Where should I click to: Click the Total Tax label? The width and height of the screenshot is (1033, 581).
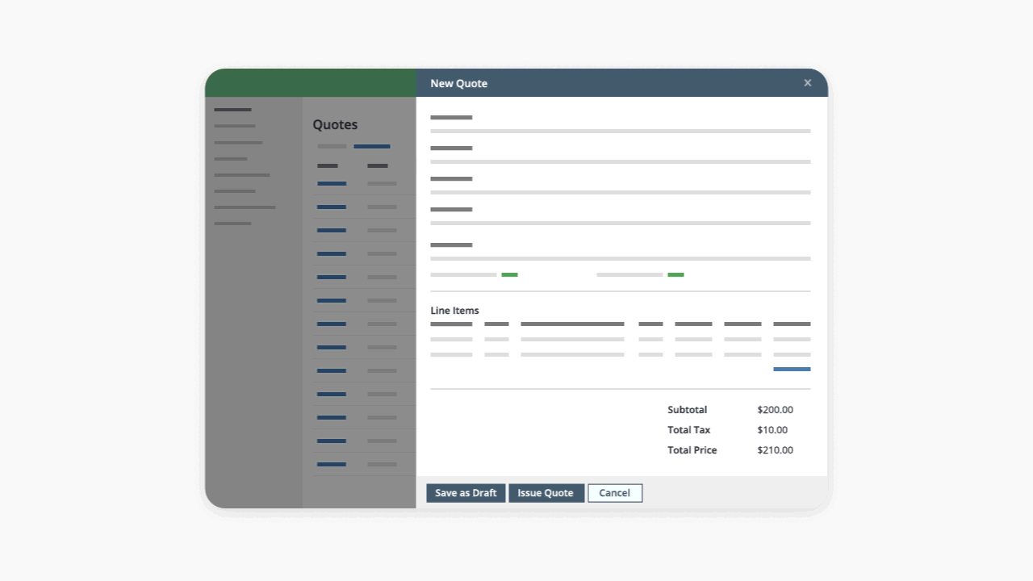pyautogui.click(x=688, y=430)
